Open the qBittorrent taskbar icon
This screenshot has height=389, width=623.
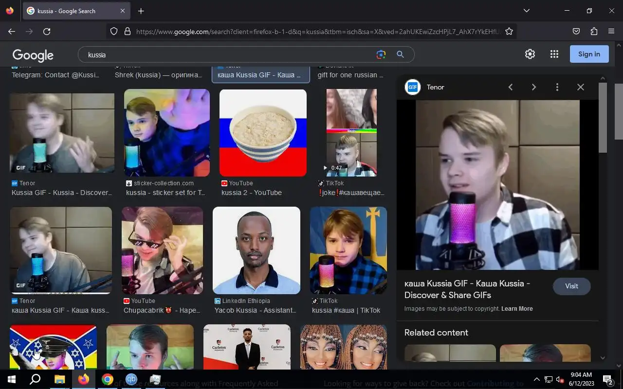(131, 379)
